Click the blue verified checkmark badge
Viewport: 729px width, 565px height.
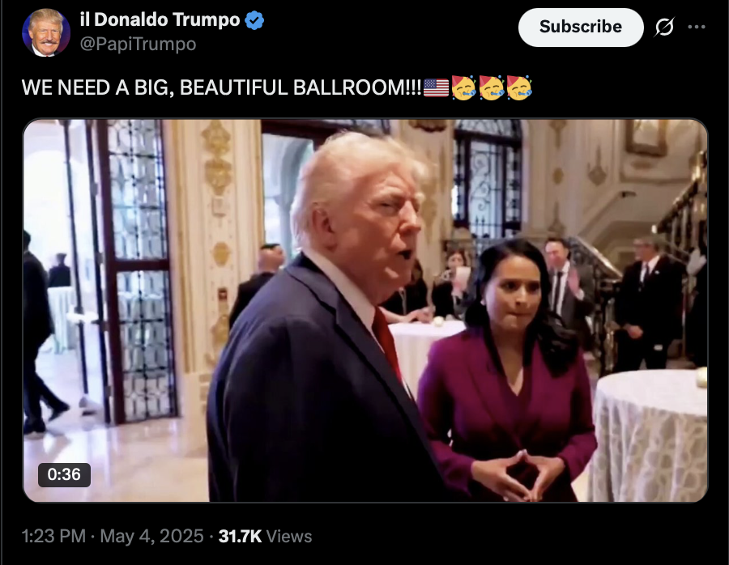254,20
